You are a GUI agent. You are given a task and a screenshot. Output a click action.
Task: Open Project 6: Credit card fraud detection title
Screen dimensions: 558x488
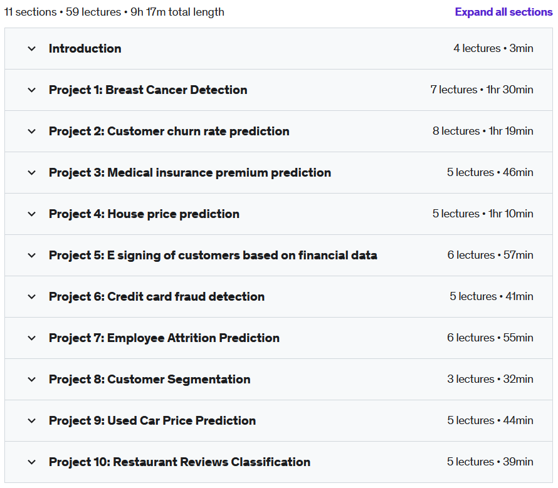click(157, 297)
